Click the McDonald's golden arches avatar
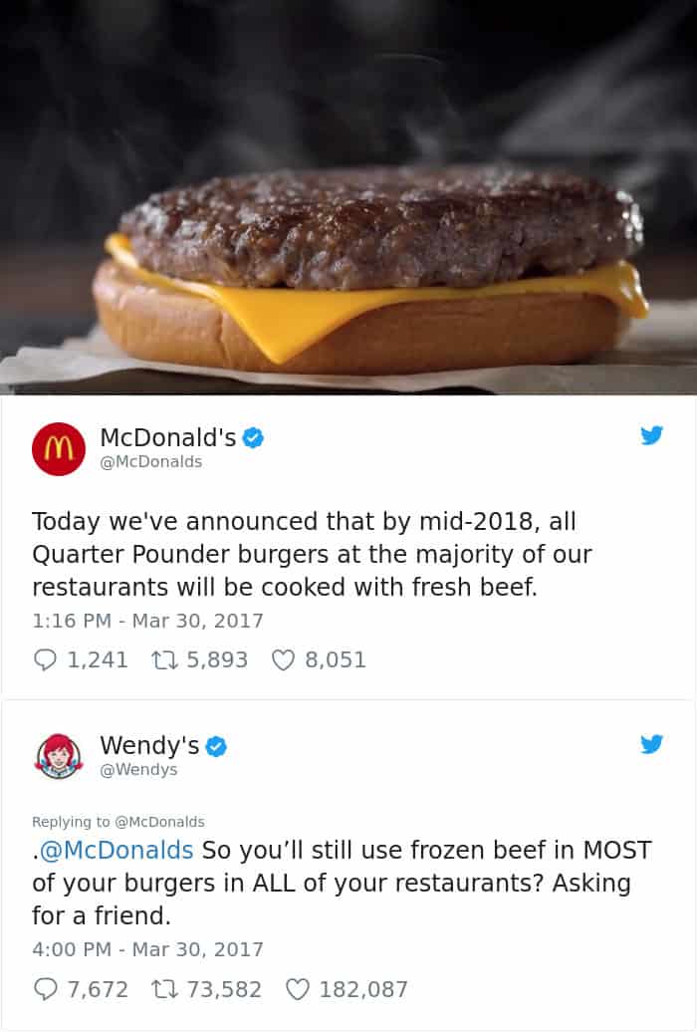The height and width of the screenshot is (1032, 697). click(x=59, y=449)
